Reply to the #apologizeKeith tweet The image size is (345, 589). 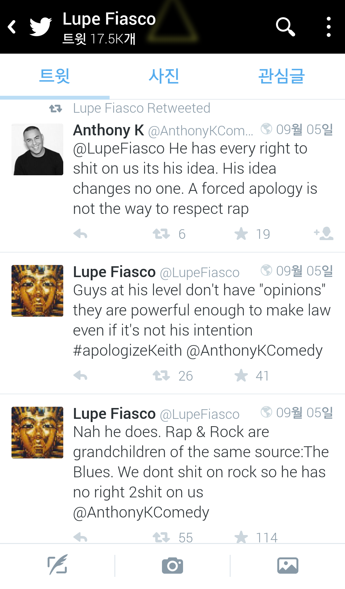tap(80, 376)
